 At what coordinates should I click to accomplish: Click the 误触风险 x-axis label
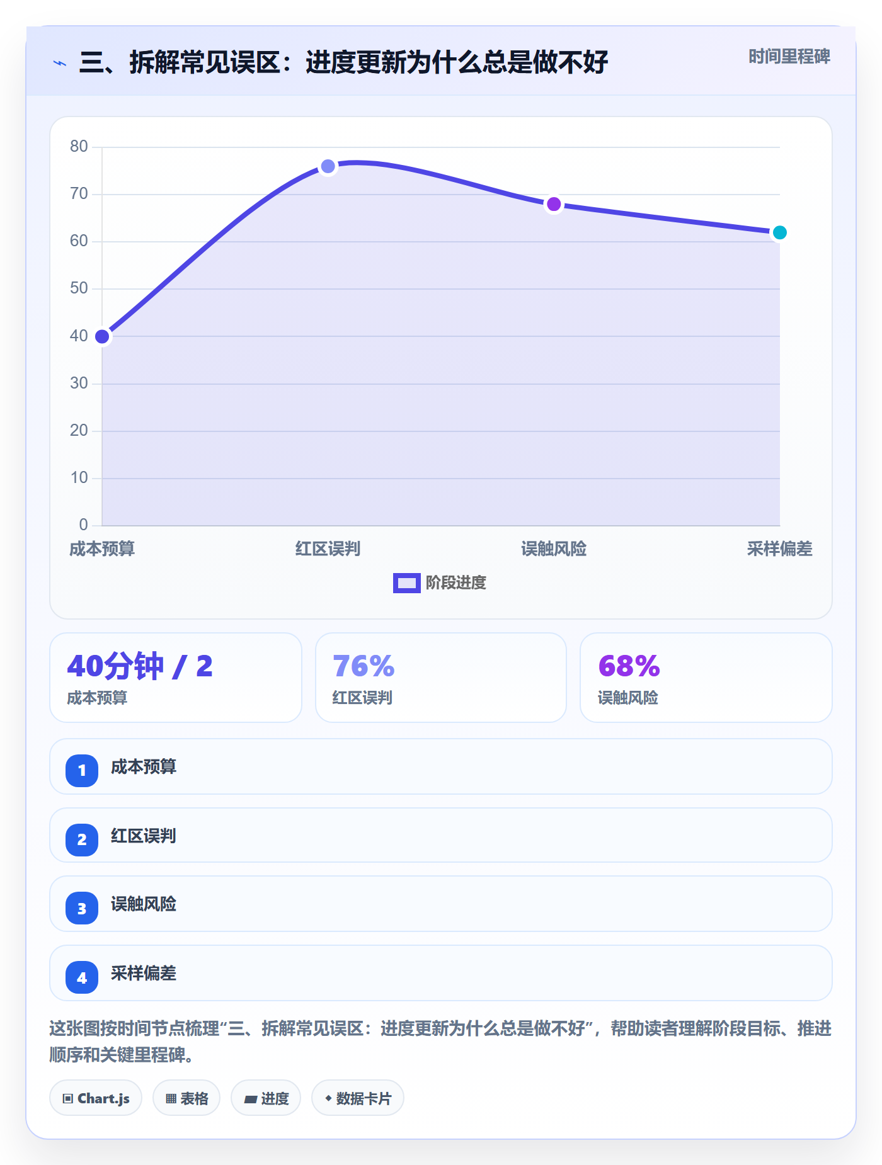[554, 549]
